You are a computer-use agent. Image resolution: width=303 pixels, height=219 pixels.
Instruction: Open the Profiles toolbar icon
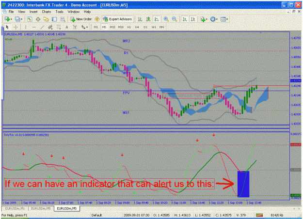pyautogui.click(x=17, y=19)
